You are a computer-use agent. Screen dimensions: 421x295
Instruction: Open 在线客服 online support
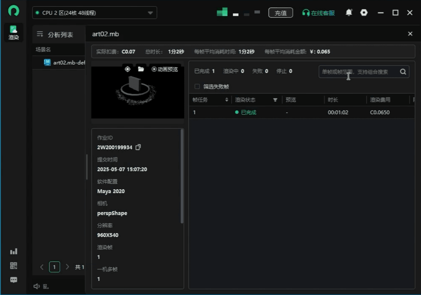pyautogui.click(x=318, y=13)
